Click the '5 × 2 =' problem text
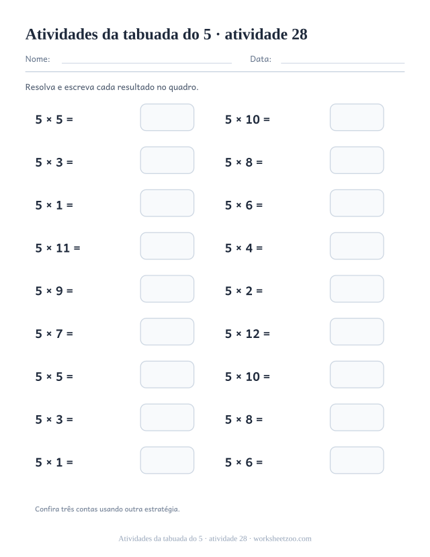The height and width of the screenshot is (557, 430). 244,291
